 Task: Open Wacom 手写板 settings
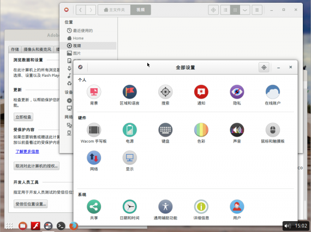pos(94,130)
